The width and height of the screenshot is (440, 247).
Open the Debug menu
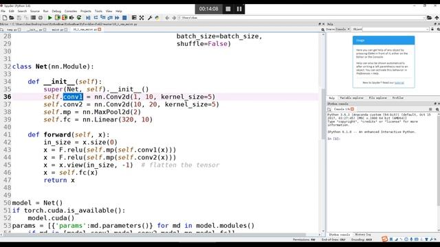click(56, 11)
